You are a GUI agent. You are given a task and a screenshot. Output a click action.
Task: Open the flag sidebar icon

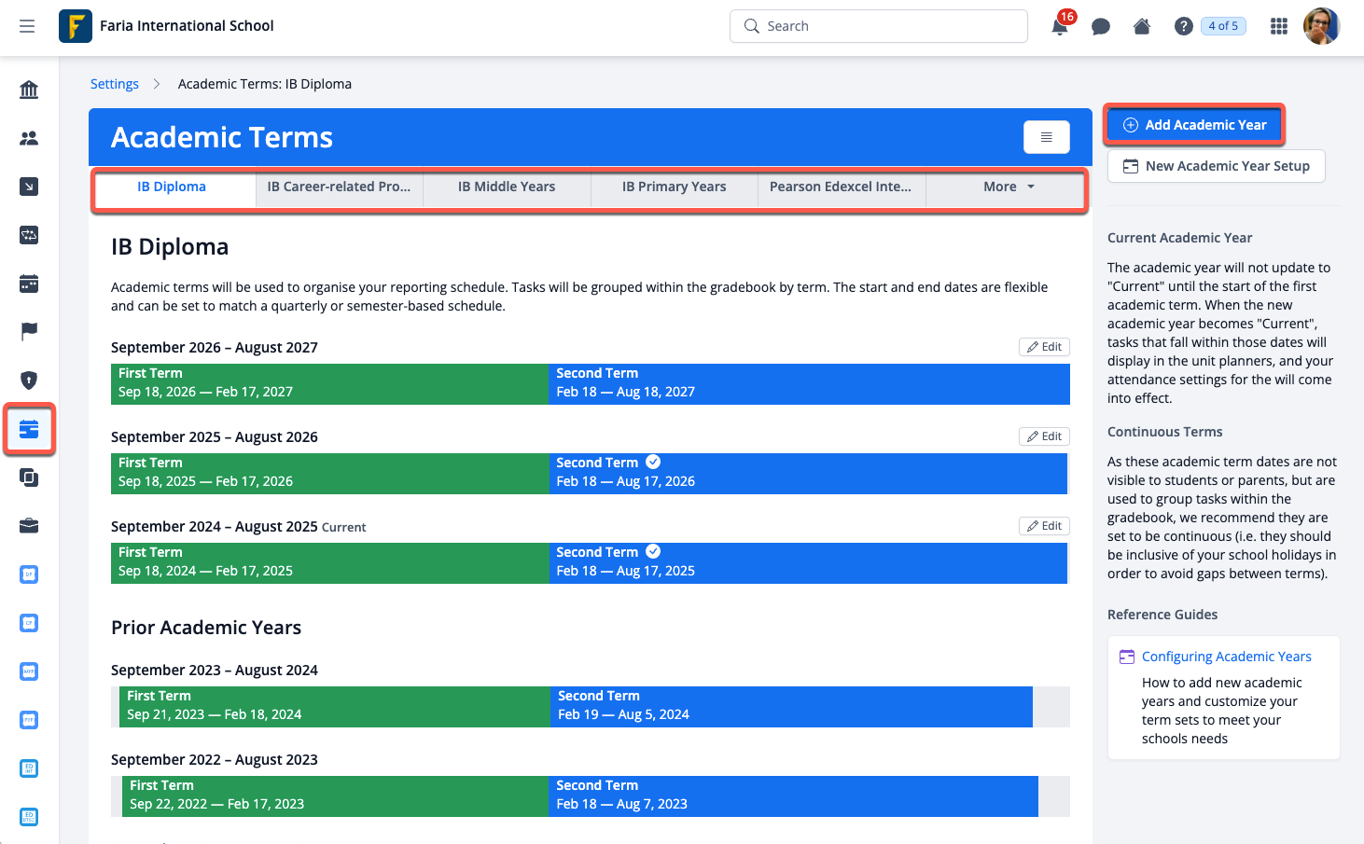pyautogui.click(x=29, y=331)
